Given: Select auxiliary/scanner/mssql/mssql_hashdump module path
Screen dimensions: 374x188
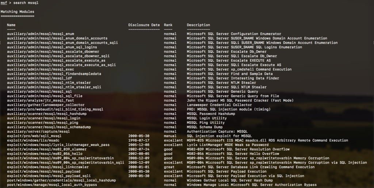Looking at the screenshot, I should click(x=47, y=114).
